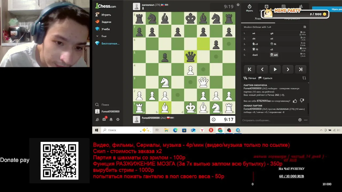Open the friends icon in sidebar
Image resolution: width=342 pixels, height=192 pixels.
click(x=97, y=119)
